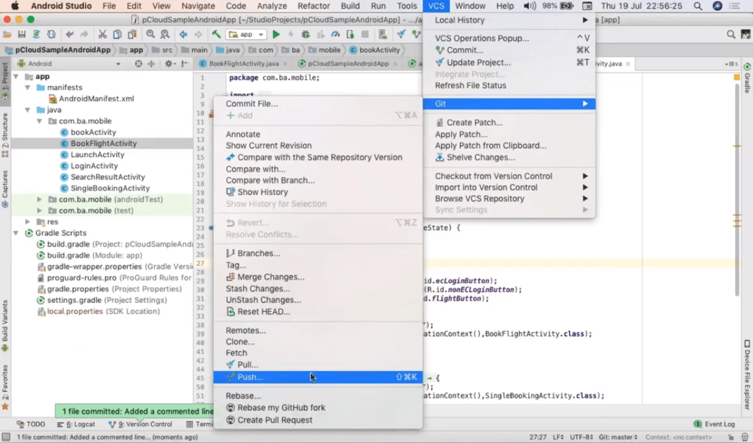Click the Stop square toolbar icon
753x443 pixels.
[365, 34]
